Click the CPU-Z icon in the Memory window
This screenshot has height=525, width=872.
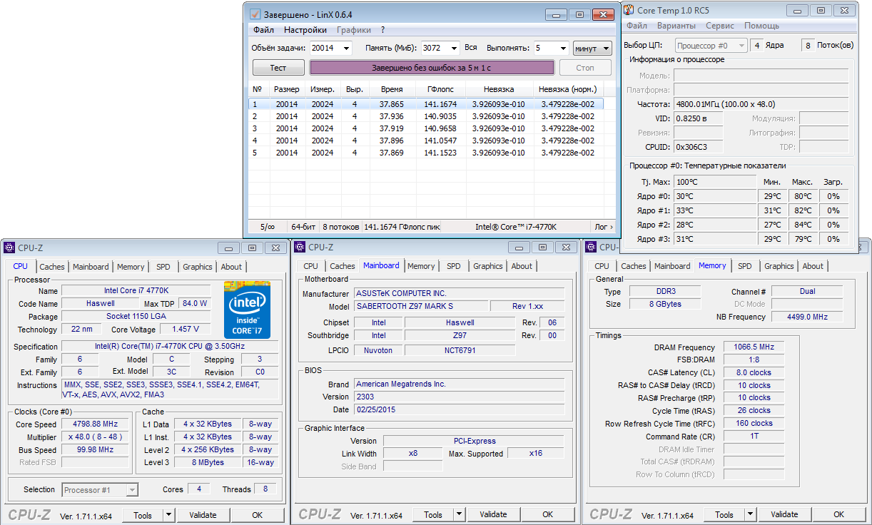(x=590, y=247)
